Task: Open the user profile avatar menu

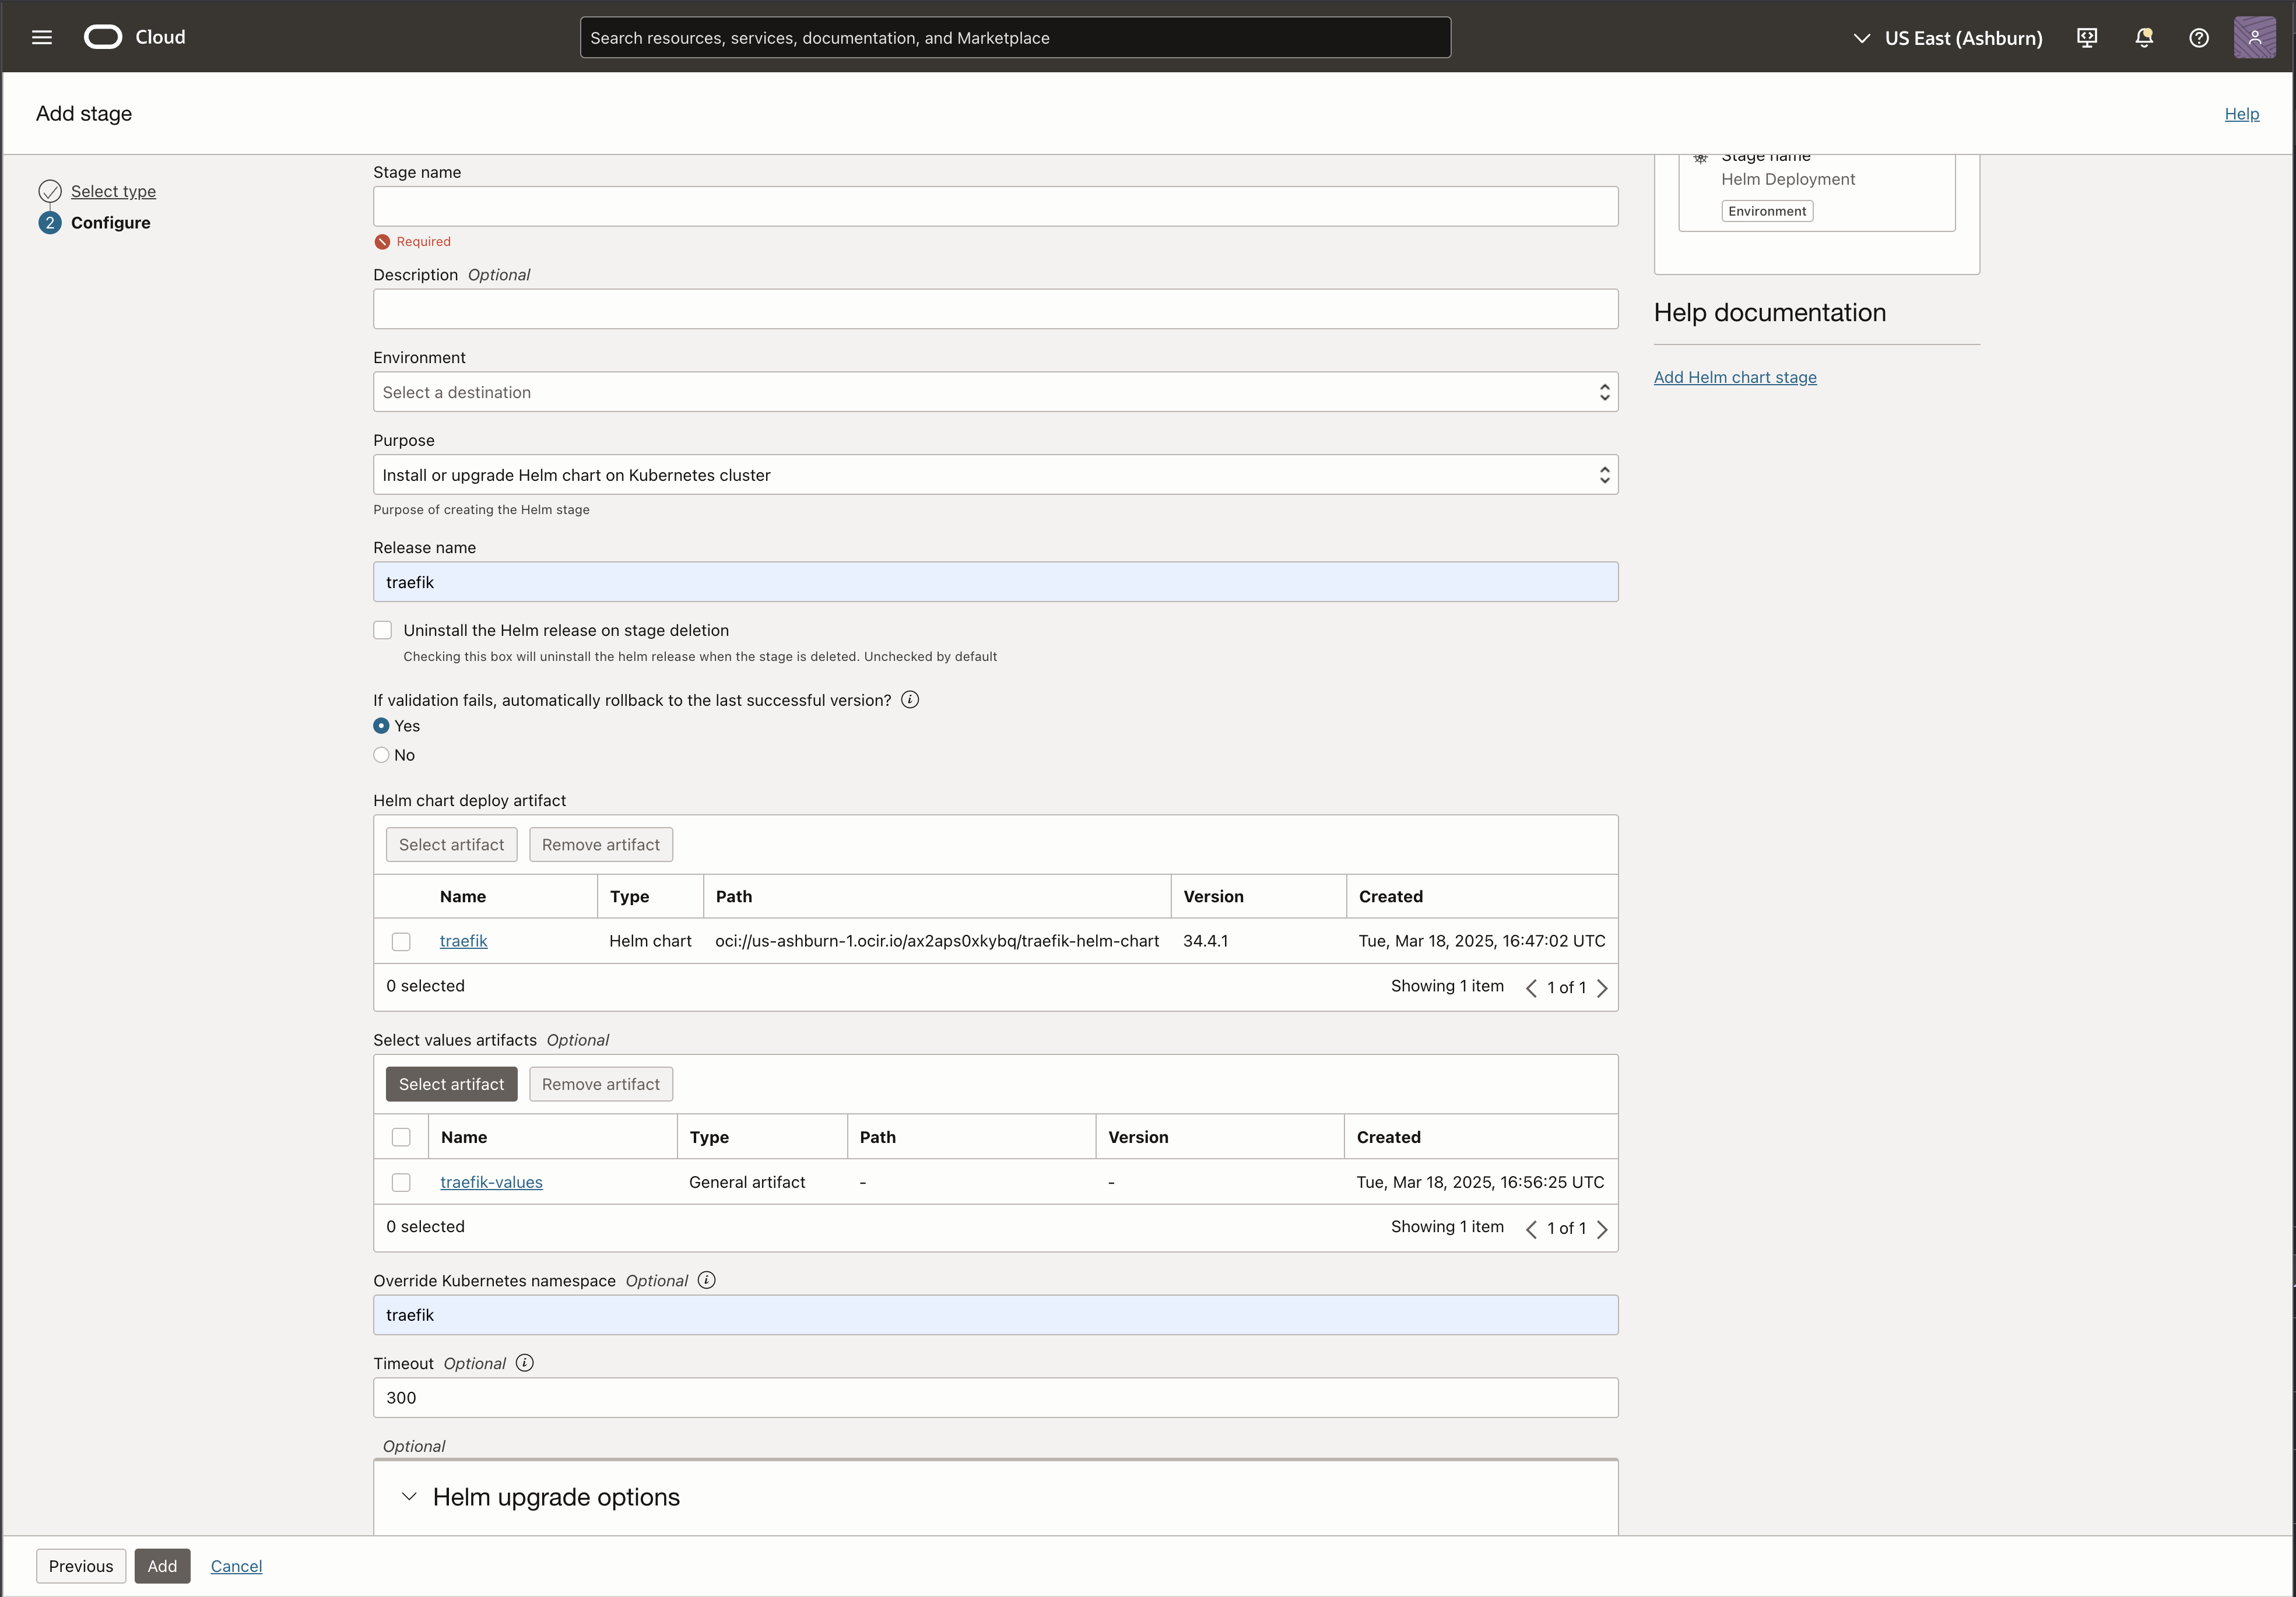Action: pyautogui.click(x=2254, y=37)
